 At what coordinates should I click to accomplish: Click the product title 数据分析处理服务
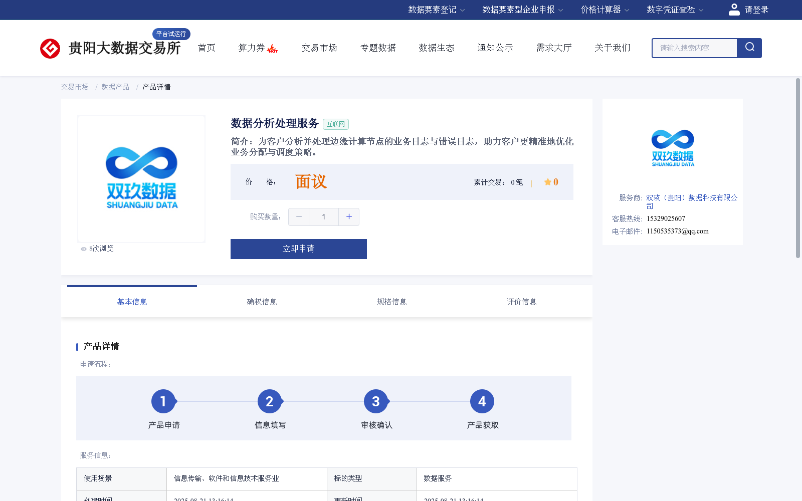click(x=275, y=123)
